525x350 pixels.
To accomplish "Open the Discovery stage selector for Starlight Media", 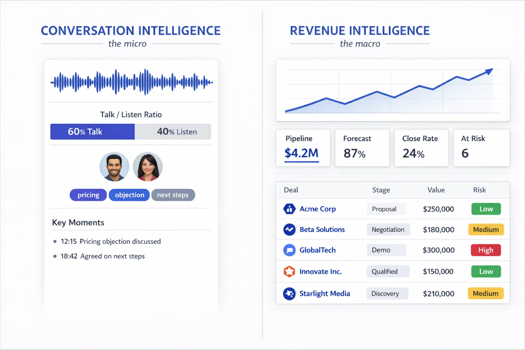I will tap(387, 293).
